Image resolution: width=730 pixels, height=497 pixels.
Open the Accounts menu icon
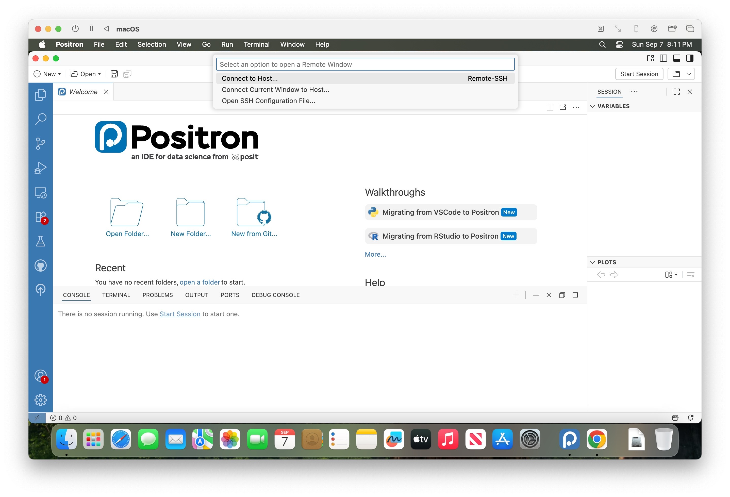41,376
